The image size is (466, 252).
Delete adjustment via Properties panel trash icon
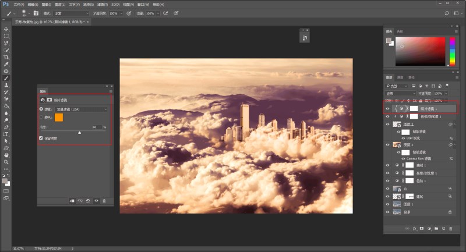pyautogui.click(x=104, y=201)
